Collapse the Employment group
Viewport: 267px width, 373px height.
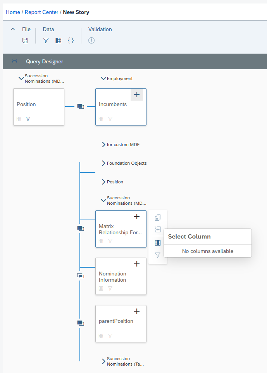(103, 78)
